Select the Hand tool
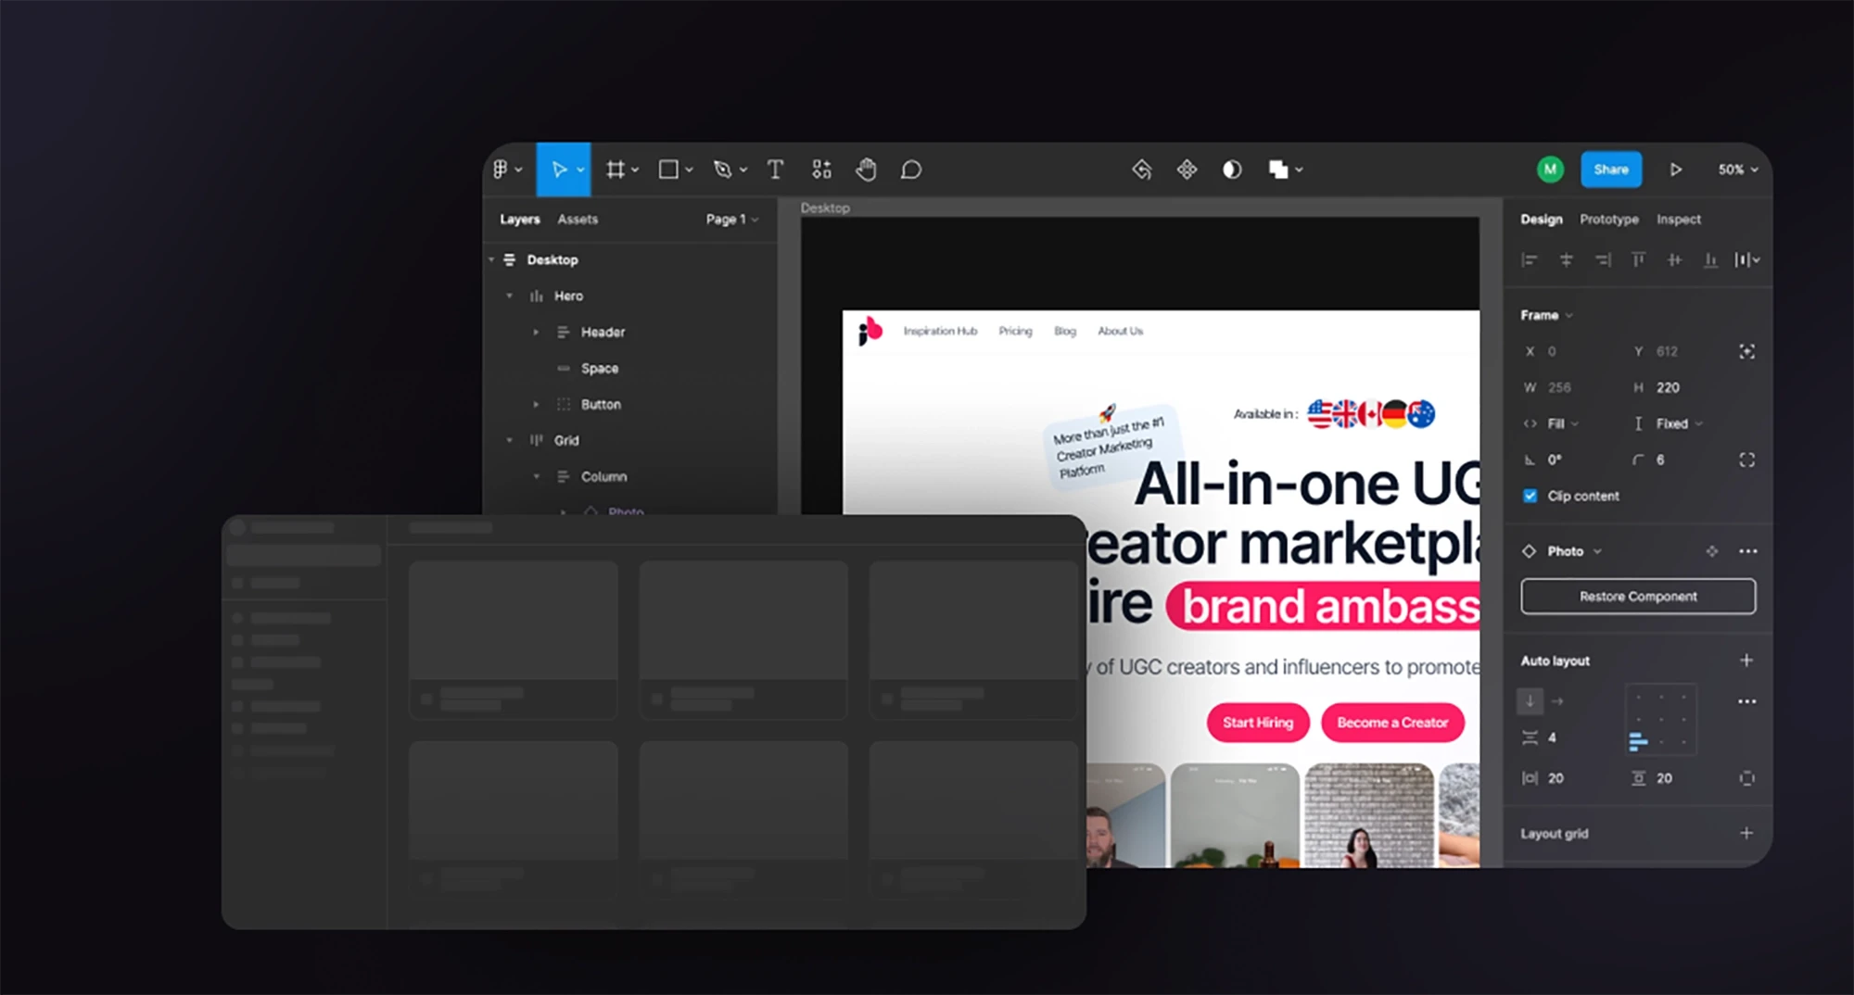This screenshot has width=1854, height=995. click(866, 170)
